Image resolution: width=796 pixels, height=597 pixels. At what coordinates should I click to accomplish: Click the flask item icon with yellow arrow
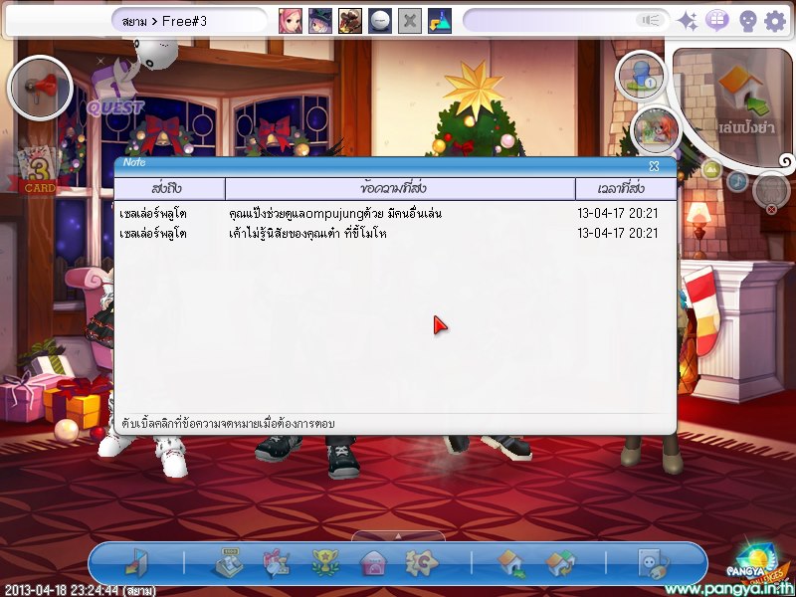[440, 21]
